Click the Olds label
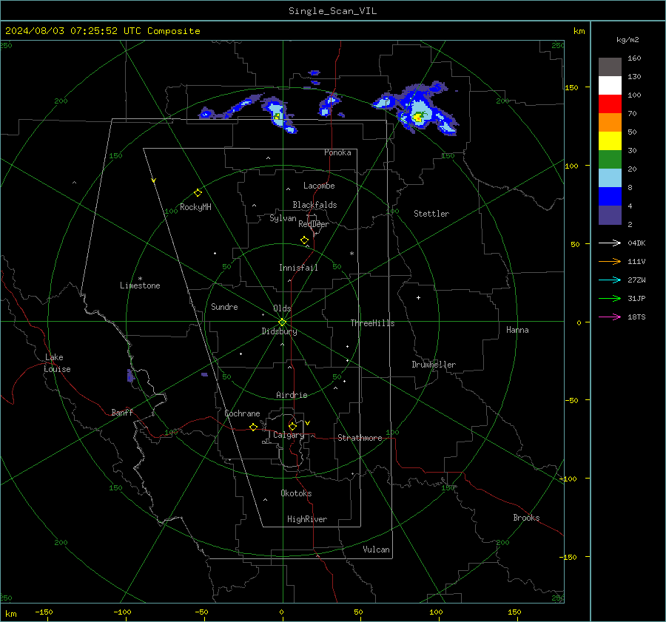This screenshot has width=666, height=622. tap(282, 308)
